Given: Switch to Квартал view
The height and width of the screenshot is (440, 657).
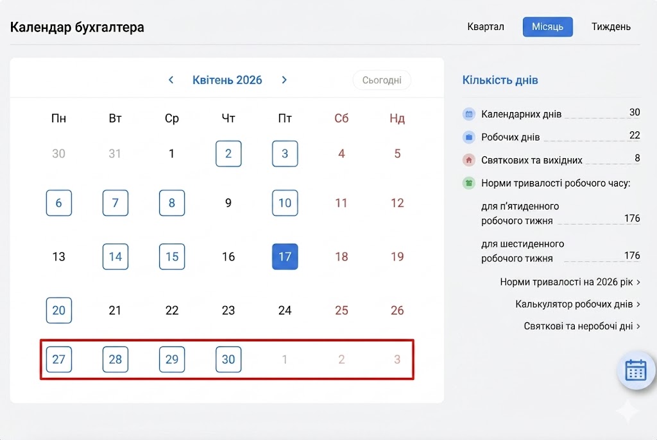Looking at the screenshot, I should coord(486,27).
